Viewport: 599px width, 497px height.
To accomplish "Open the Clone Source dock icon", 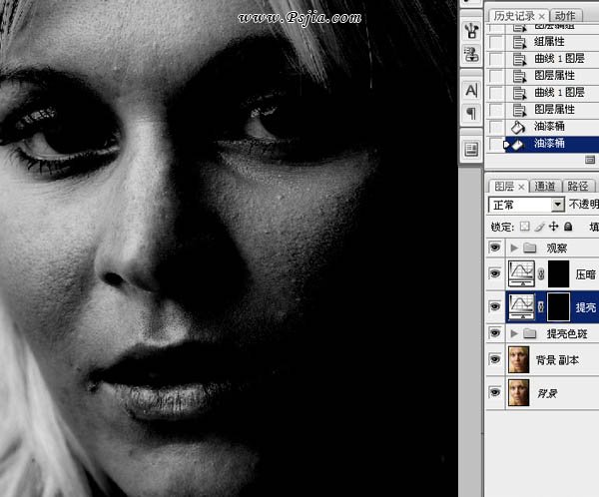I will click(x=471, y=54).
